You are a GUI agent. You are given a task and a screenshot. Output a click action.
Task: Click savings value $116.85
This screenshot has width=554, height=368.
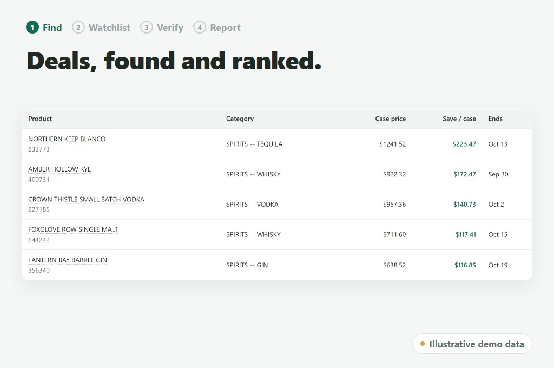pos(465,265)
